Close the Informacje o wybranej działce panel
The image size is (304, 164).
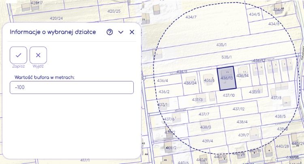pos(132,32)
